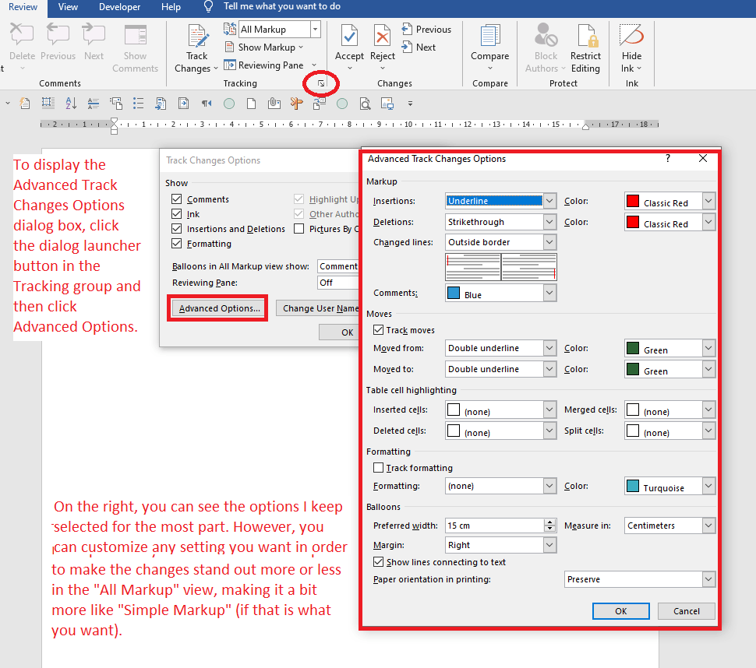Click the bullet list quick access icon
756x668 pixels.
pyautogui.click(x=139, y=103)
